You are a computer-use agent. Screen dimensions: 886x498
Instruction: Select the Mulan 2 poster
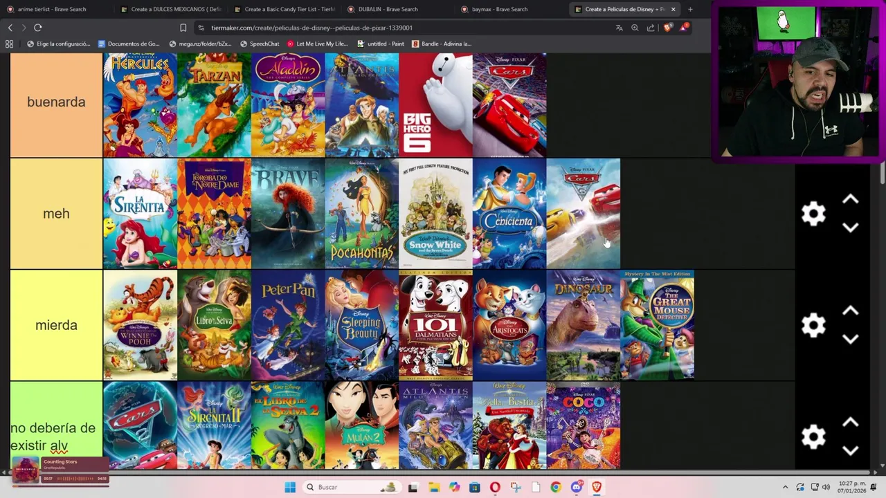[x=362, y=426]
